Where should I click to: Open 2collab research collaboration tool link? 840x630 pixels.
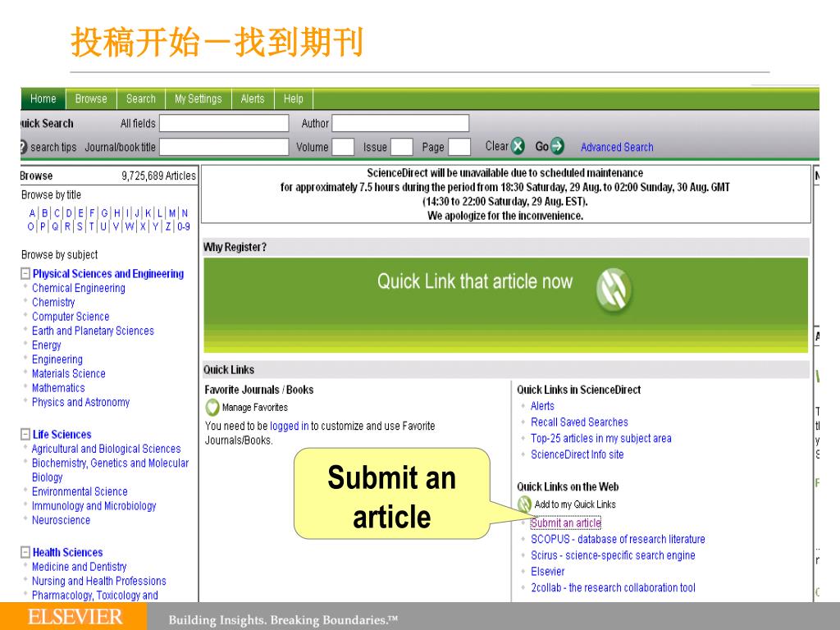click(613, 587)
